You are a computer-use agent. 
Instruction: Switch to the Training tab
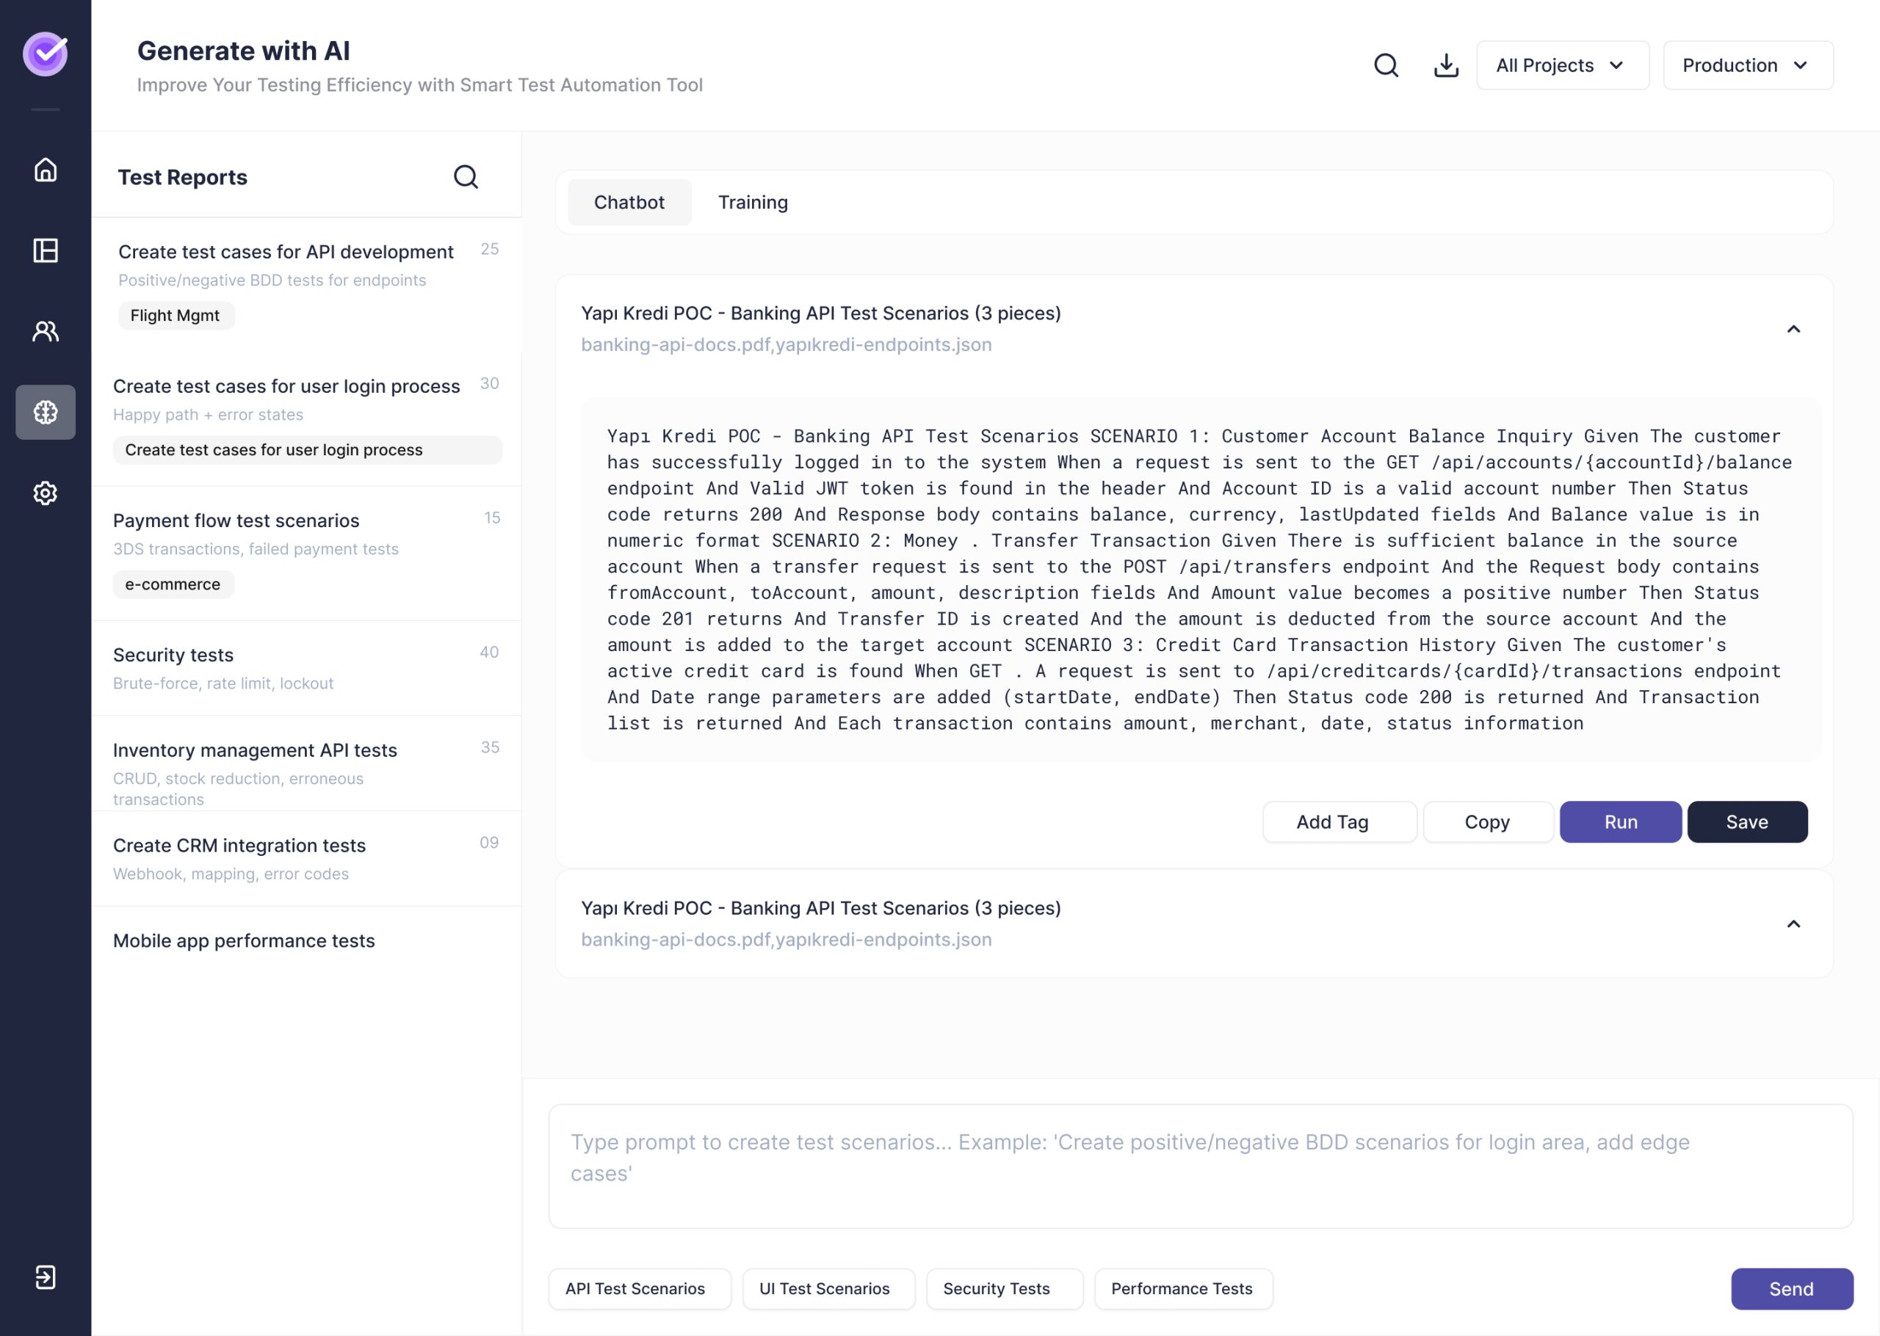click(753, 203)
